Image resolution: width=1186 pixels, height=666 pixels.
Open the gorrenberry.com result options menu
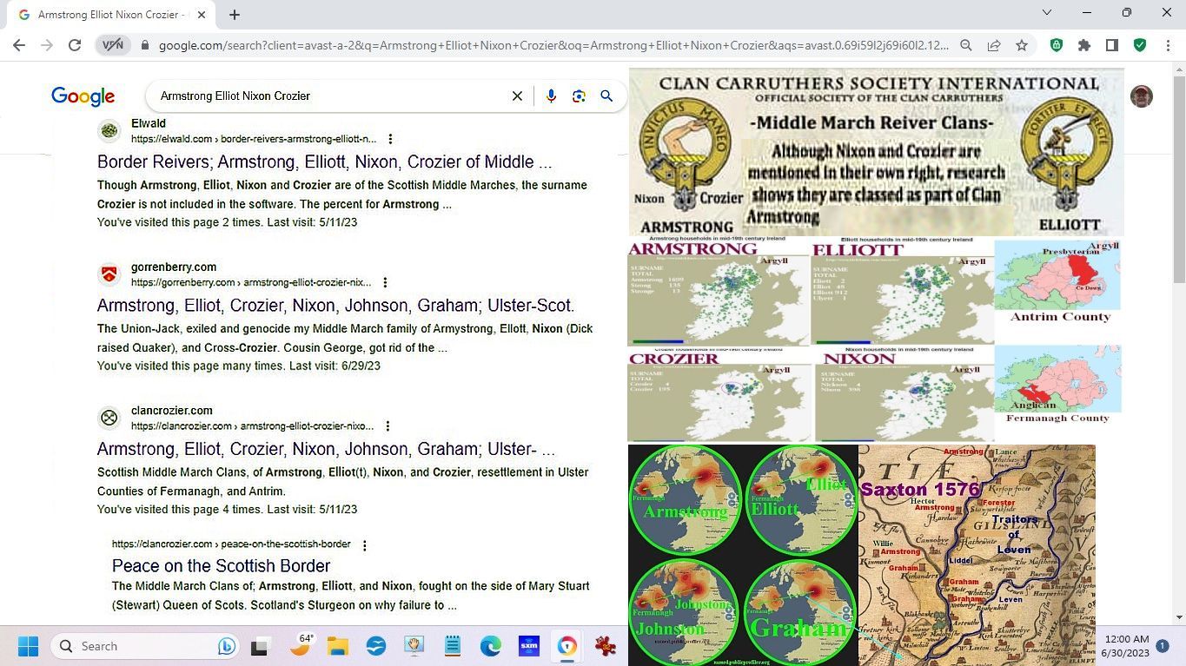point(385,282)
